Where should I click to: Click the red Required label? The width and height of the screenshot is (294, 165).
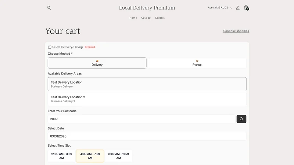tap(90, 47)
